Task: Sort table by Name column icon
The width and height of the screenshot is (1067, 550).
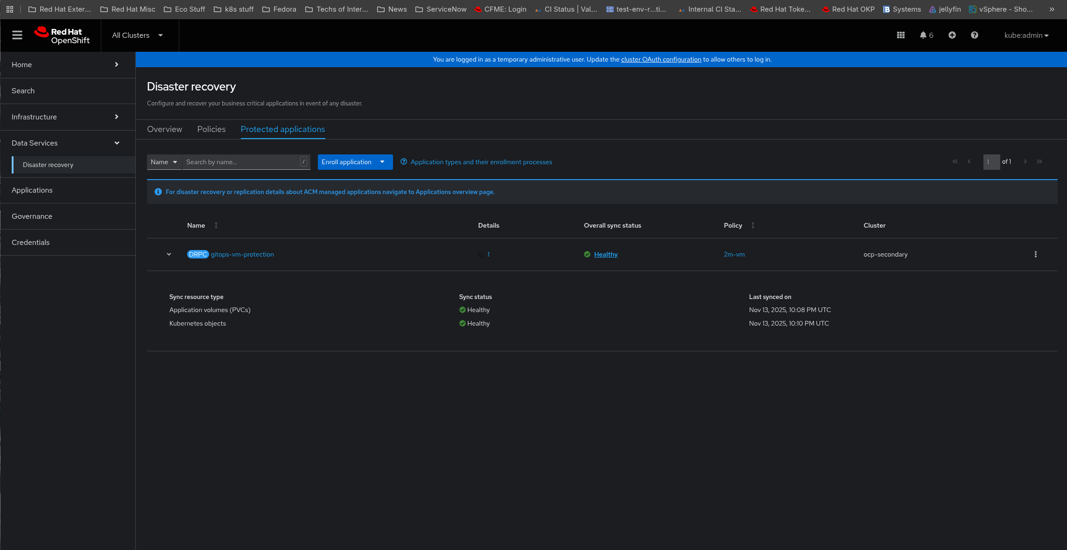Action: click(216, 225)
